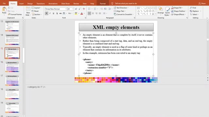The width and height of the screenshot is (209, 117).
Task: Click the Reset slide button
Action: coord(35,11)
